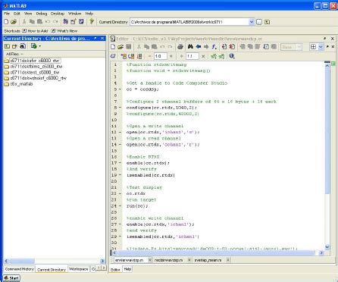Toggle breakpoint dash on line 24
The height and width of the screenshot is (282, 338).
[120, 206]
